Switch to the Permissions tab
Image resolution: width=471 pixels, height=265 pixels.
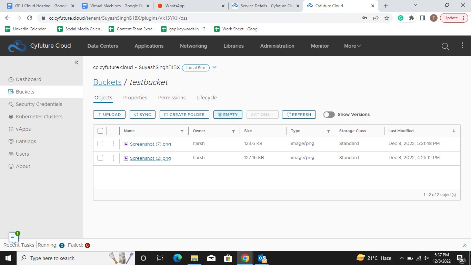(x=172, y=98)
